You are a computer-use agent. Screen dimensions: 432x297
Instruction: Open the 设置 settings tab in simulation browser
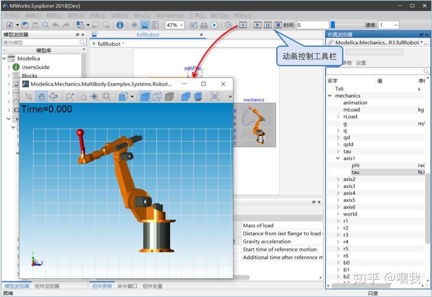pyautogui.click(x=361, y=63)
